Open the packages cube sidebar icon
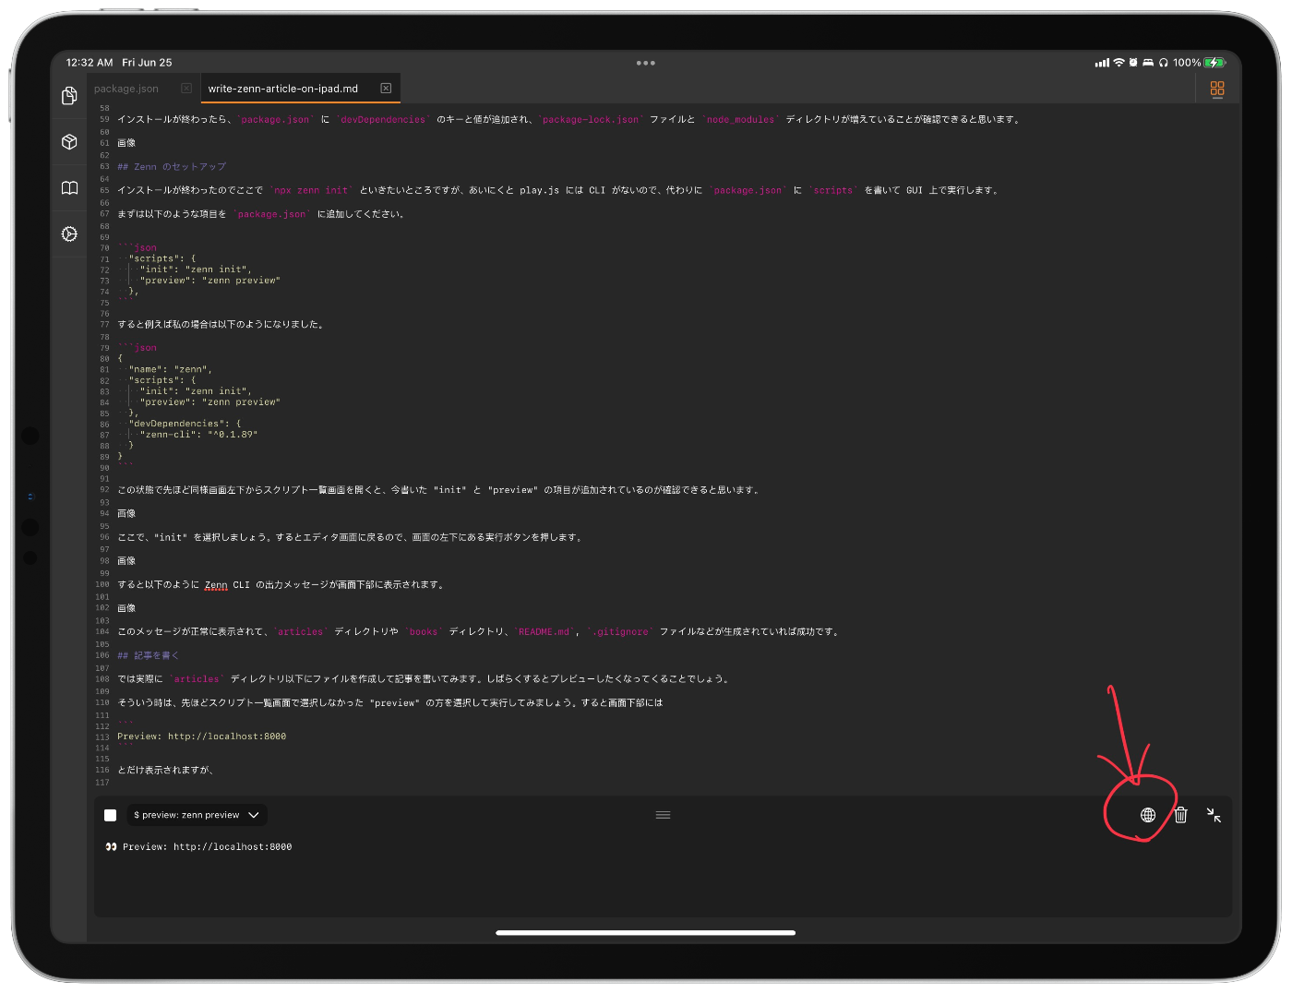Screen dimensions: 1292x994 (69, 142)
